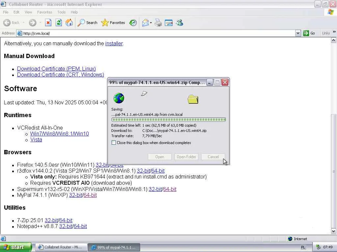Viewport: 337px width, 252px height.
Task: Click the Open button in download dialog
Action: [x=160, y=157]
